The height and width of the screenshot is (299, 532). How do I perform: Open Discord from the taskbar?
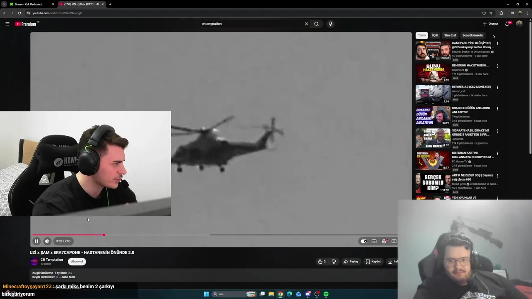[x=308, y=294]
